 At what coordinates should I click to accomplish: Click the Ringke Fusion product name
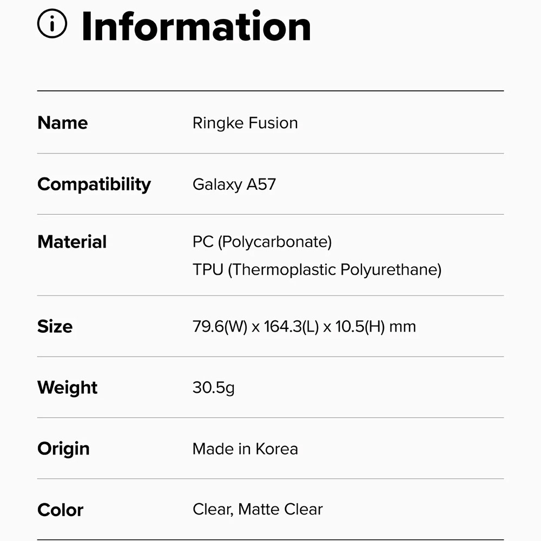[x=245, y=123]
